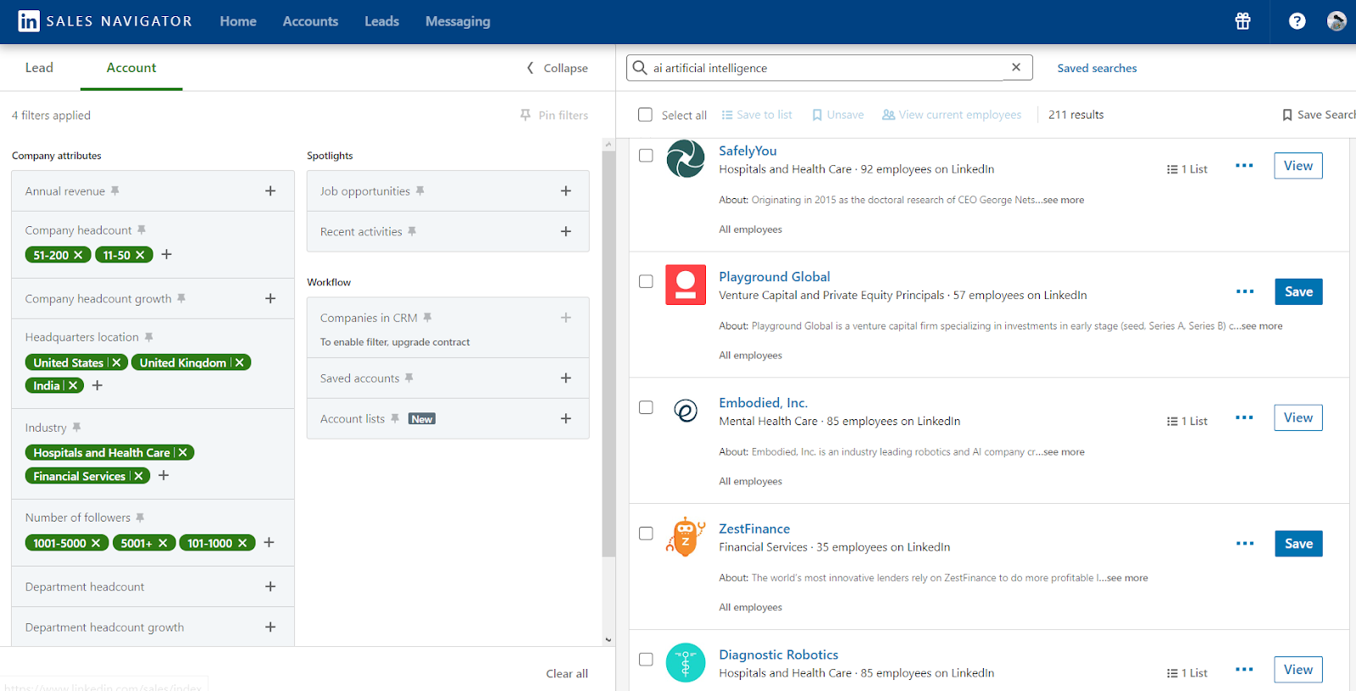Open the SafelyYou 1 List indicator
The width and height of the screenshot is (1356, 691).
point(1186,169)
